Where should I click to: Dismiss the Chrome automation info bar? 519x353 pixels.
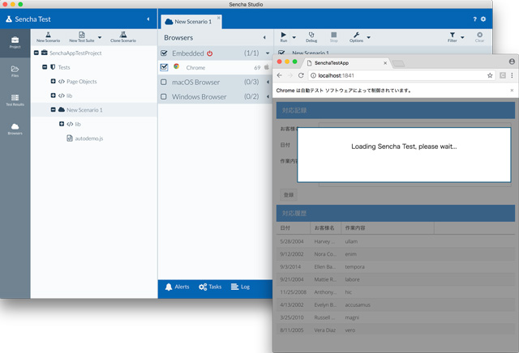[x=512, y=90]
